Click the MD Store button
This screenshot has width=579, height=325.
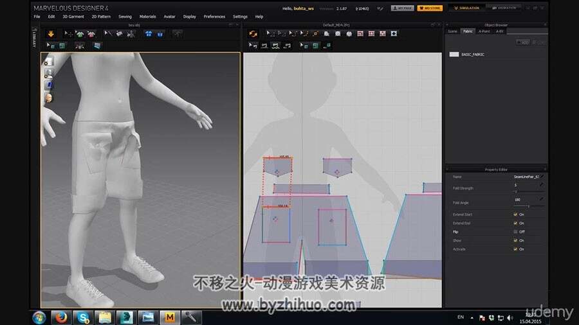(x=430, y=8)
